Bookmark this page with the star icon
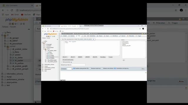The image size is (188, 105). click(x=140, y=29)
